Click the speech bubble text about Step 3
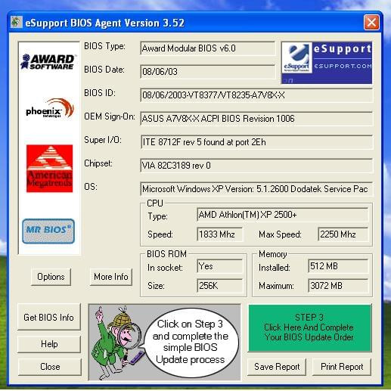 [x=191, y=342]
